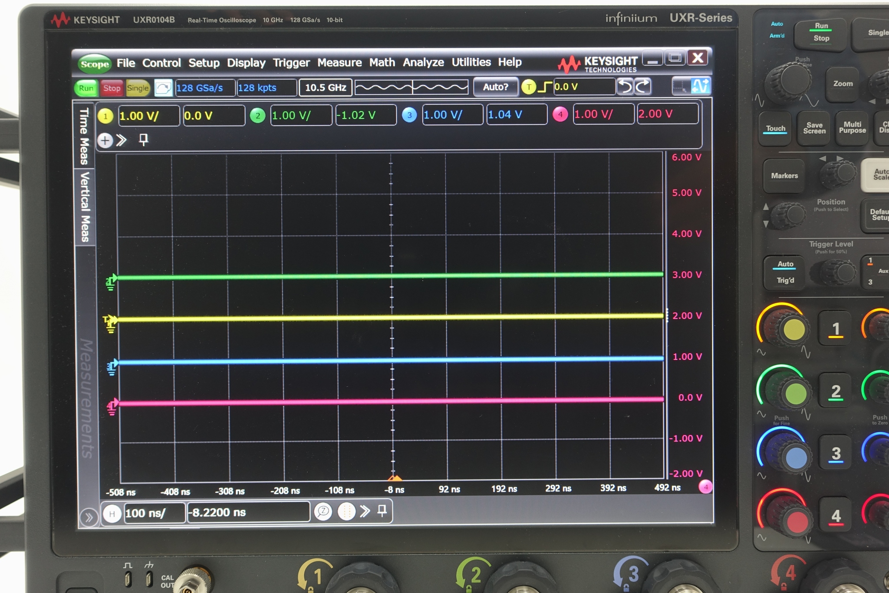Click the yellow T trigger source icon
This screenshot has height=593, width=889.
click(x=528, y=87)
